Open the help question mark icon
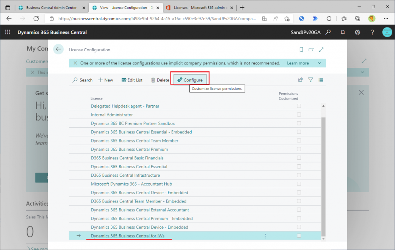Image resolution: width=395 pixels, height=250 pixels. pyautogui.click(x=372, y=32)
